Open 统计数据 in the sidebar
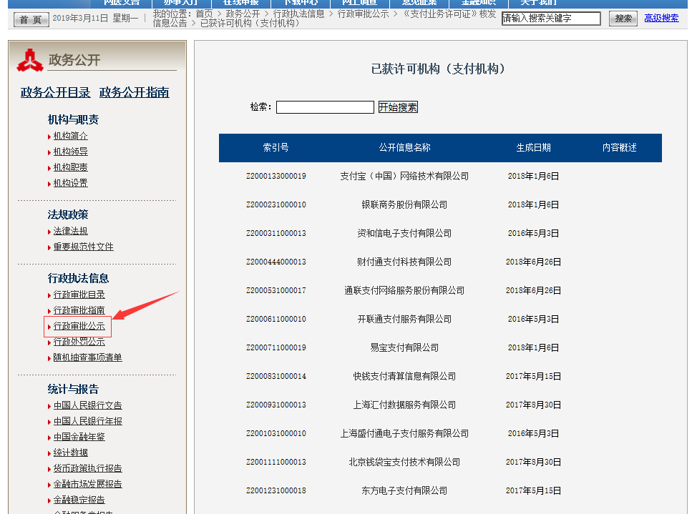The image size is (692, 514). pos(71,453)
